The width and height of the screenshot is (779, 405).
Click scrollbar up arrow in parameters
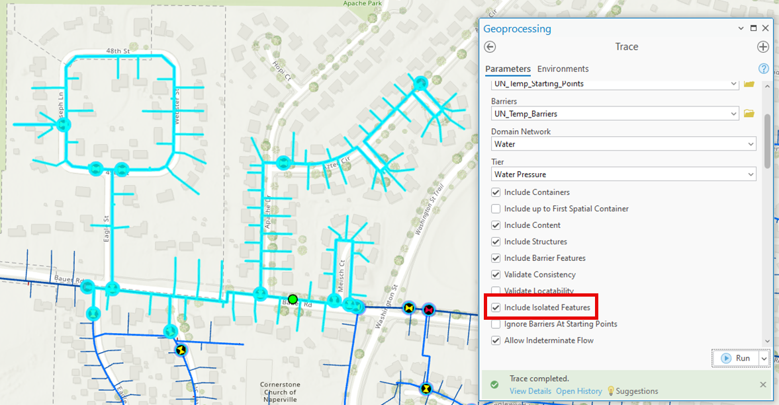(x=768, y=86)
